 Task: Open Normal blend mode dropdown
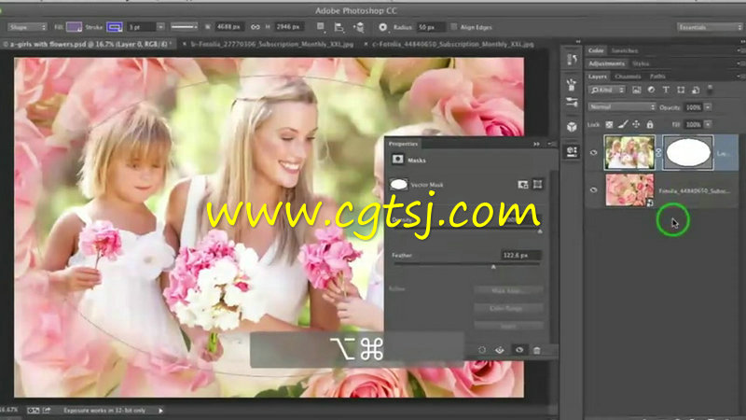click(622, 107)
